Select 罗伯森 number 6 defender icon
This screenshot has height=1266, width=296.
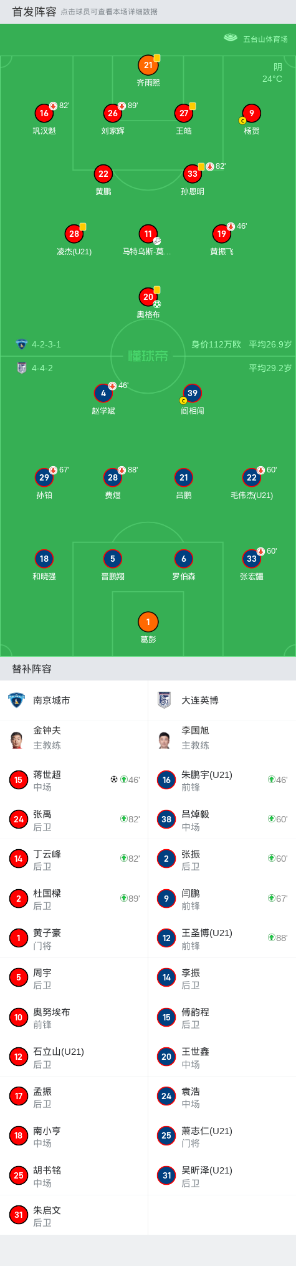184,559
